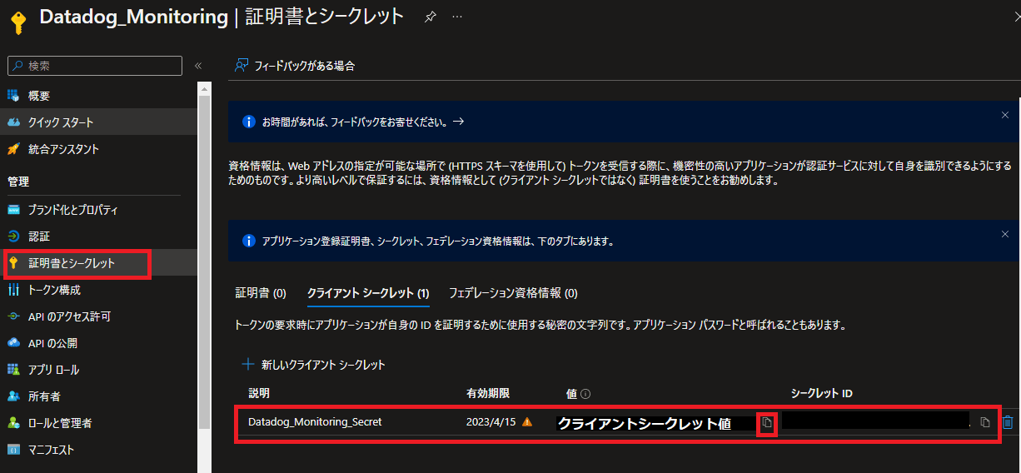The height and width of the screenshot is (473, 1021).
Task: Click the sidebar vertical scrollbar
Action: [205, 262]
